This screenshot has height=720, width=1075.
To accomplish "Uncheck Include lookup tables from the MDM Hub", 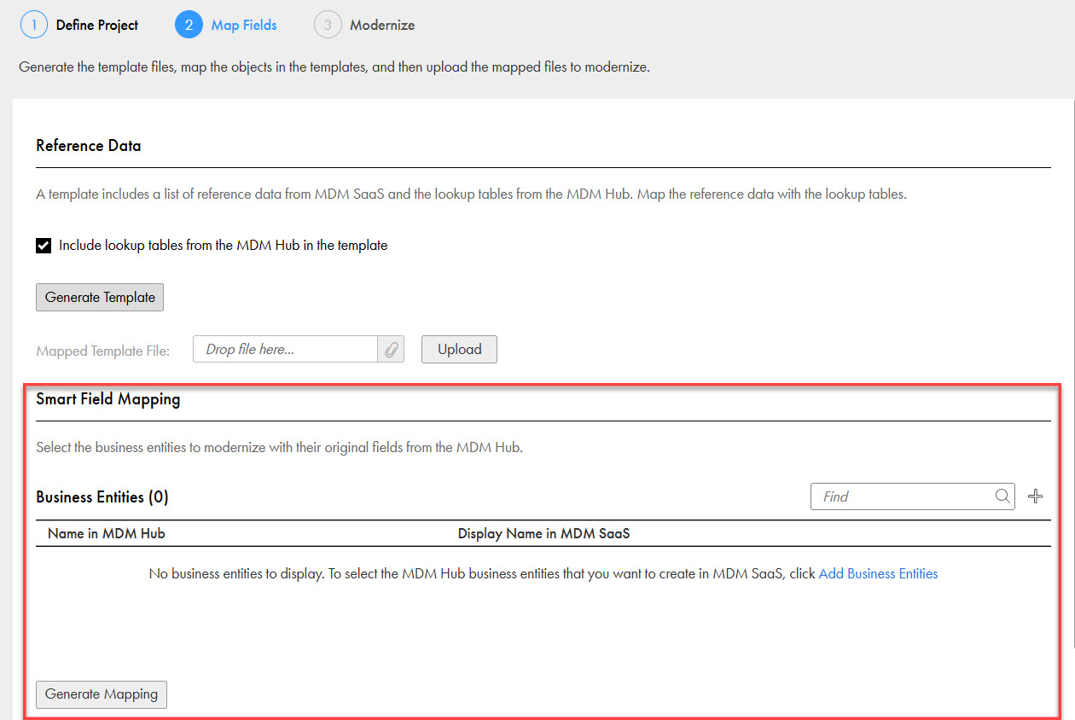I will (x=44, y=246).
